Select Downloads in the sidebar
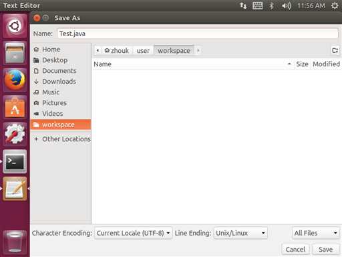Screen dimensions: 342x257 (x=61, y=82)
